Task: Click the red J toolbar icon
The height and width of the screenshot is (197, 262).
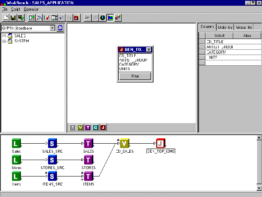Action: pyautogui.click(x=76, y=18)
